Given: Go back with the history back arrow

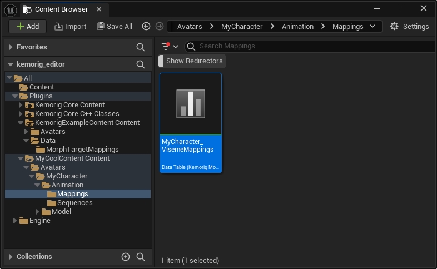Looking at the screenshot, I should click(x=146, y=26).
